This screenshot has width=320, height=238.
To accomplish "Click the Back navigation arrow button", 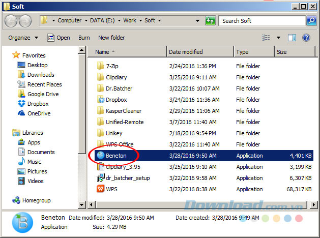I will coord(11,21).
